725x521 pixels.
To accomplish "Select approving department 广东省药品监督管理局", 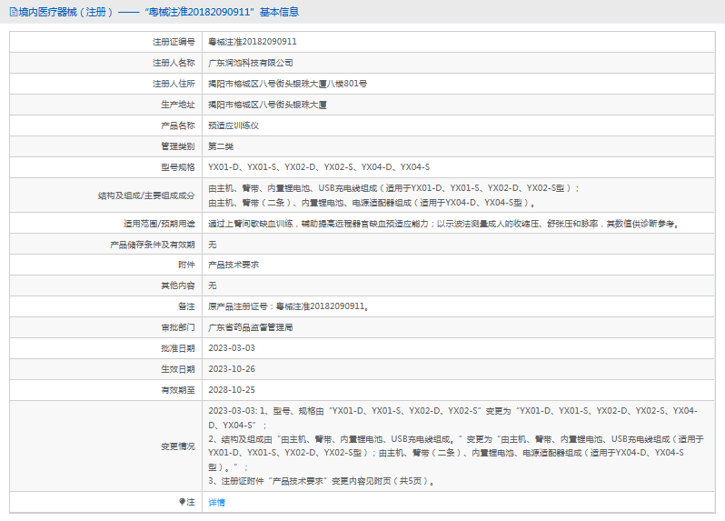I will click(x=250, y=327).
